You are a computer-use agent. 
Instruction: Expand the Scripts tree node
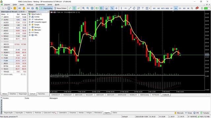point(30,25)
